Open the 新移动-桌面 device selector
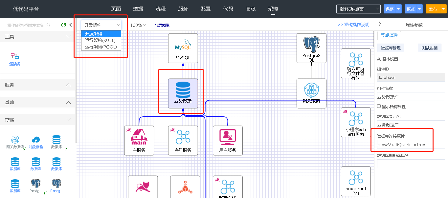Screen dimensions: 448x198 [358, 9]
